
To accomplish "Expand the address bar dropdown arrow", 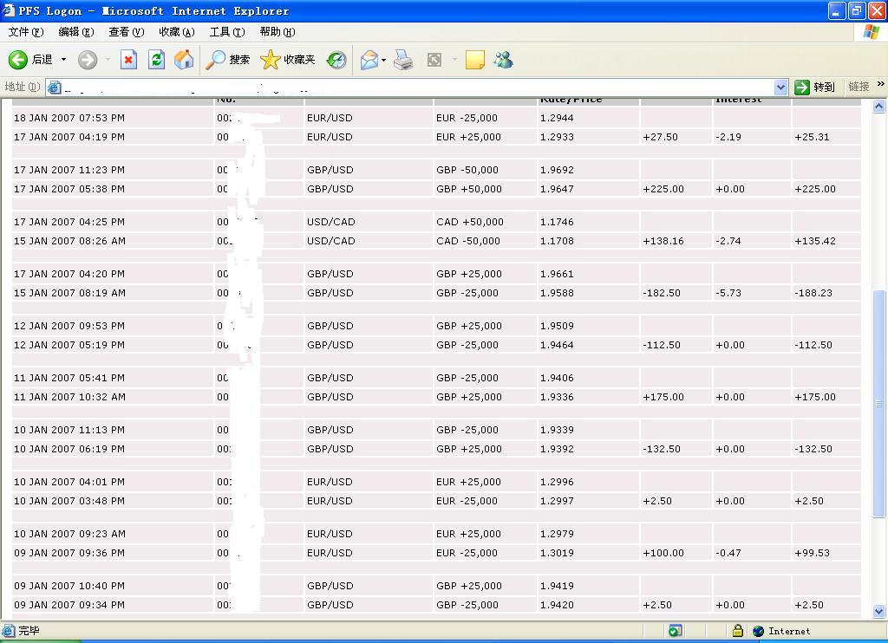I will [780, 87].
